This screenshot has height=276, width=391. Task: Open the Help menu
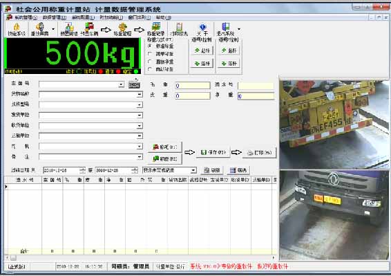tap(164, 17)
